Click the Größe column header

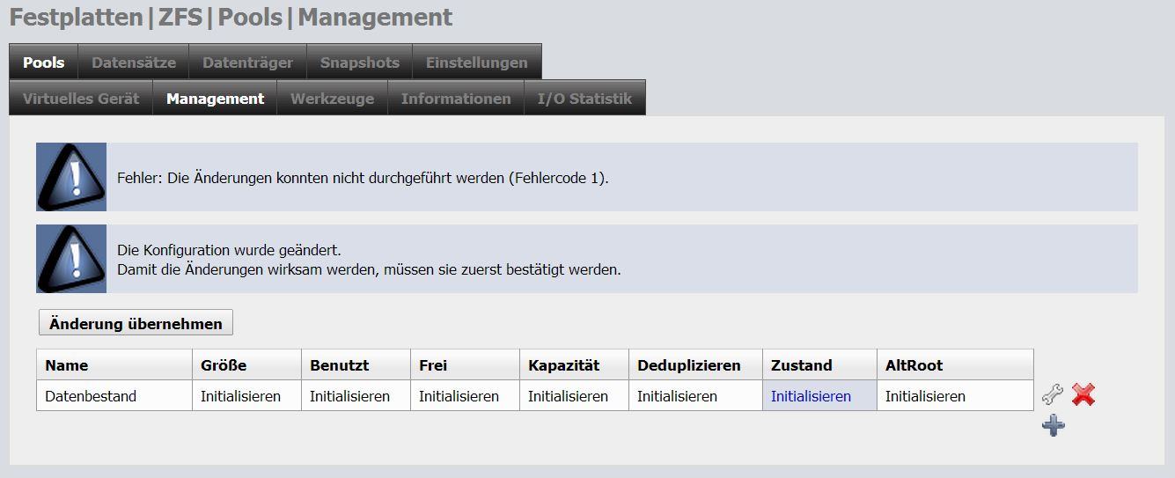point(246,365)
